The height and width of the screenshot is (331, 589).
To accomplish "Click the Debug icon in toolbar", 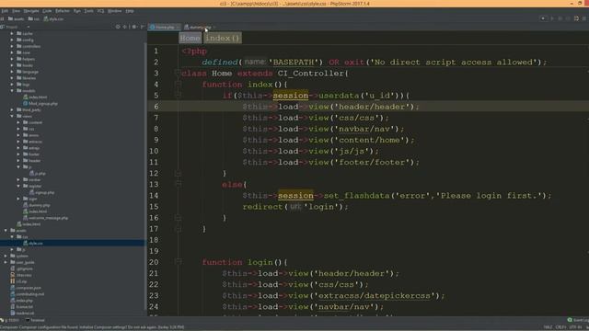I will tap(560, 18).
